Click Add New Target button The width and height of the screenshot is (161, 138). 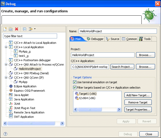138,95
